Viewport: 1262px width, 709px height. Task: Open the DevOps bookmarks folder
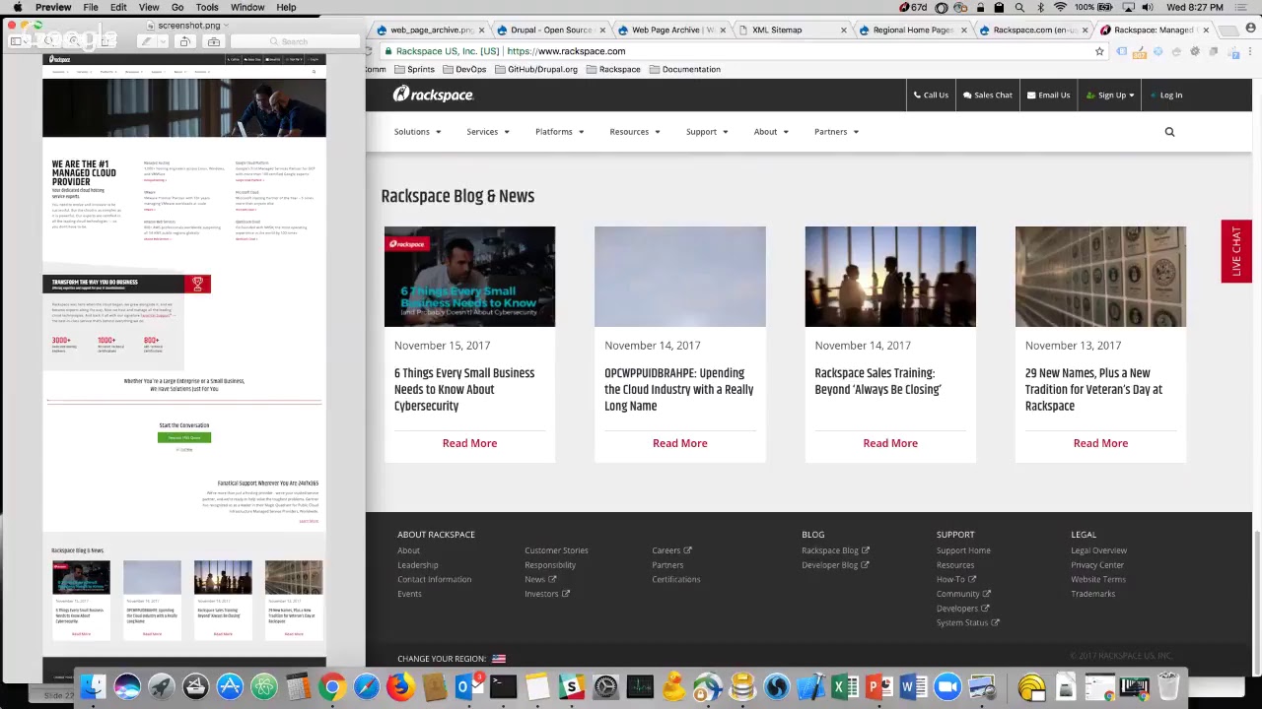click(464, 70)
